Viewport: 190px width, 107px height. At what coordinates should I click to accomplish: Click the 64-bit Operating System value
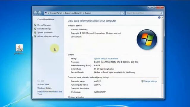(x=104, y=69)
